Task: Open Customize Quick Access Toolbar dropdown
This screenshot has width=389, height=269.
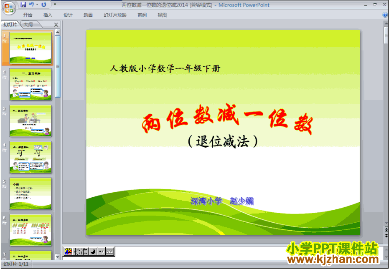Action: click(55, 5)
